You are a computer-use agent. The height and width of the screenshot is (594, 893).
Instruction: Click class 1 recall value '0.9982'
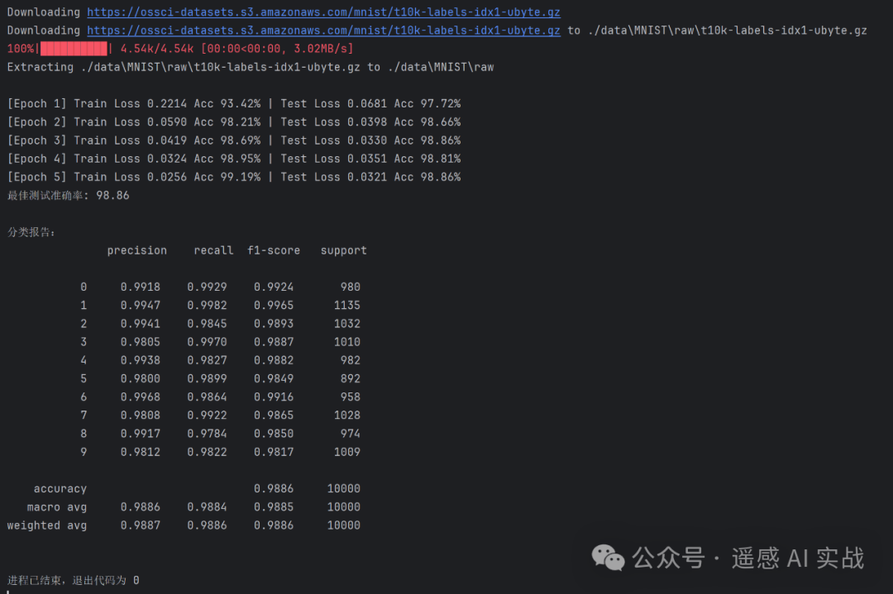click(x=207, y=305)
